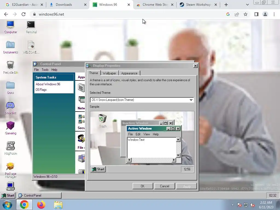Click Display Properties title bar icon
The image size is (280, 210).
point(88,66)
